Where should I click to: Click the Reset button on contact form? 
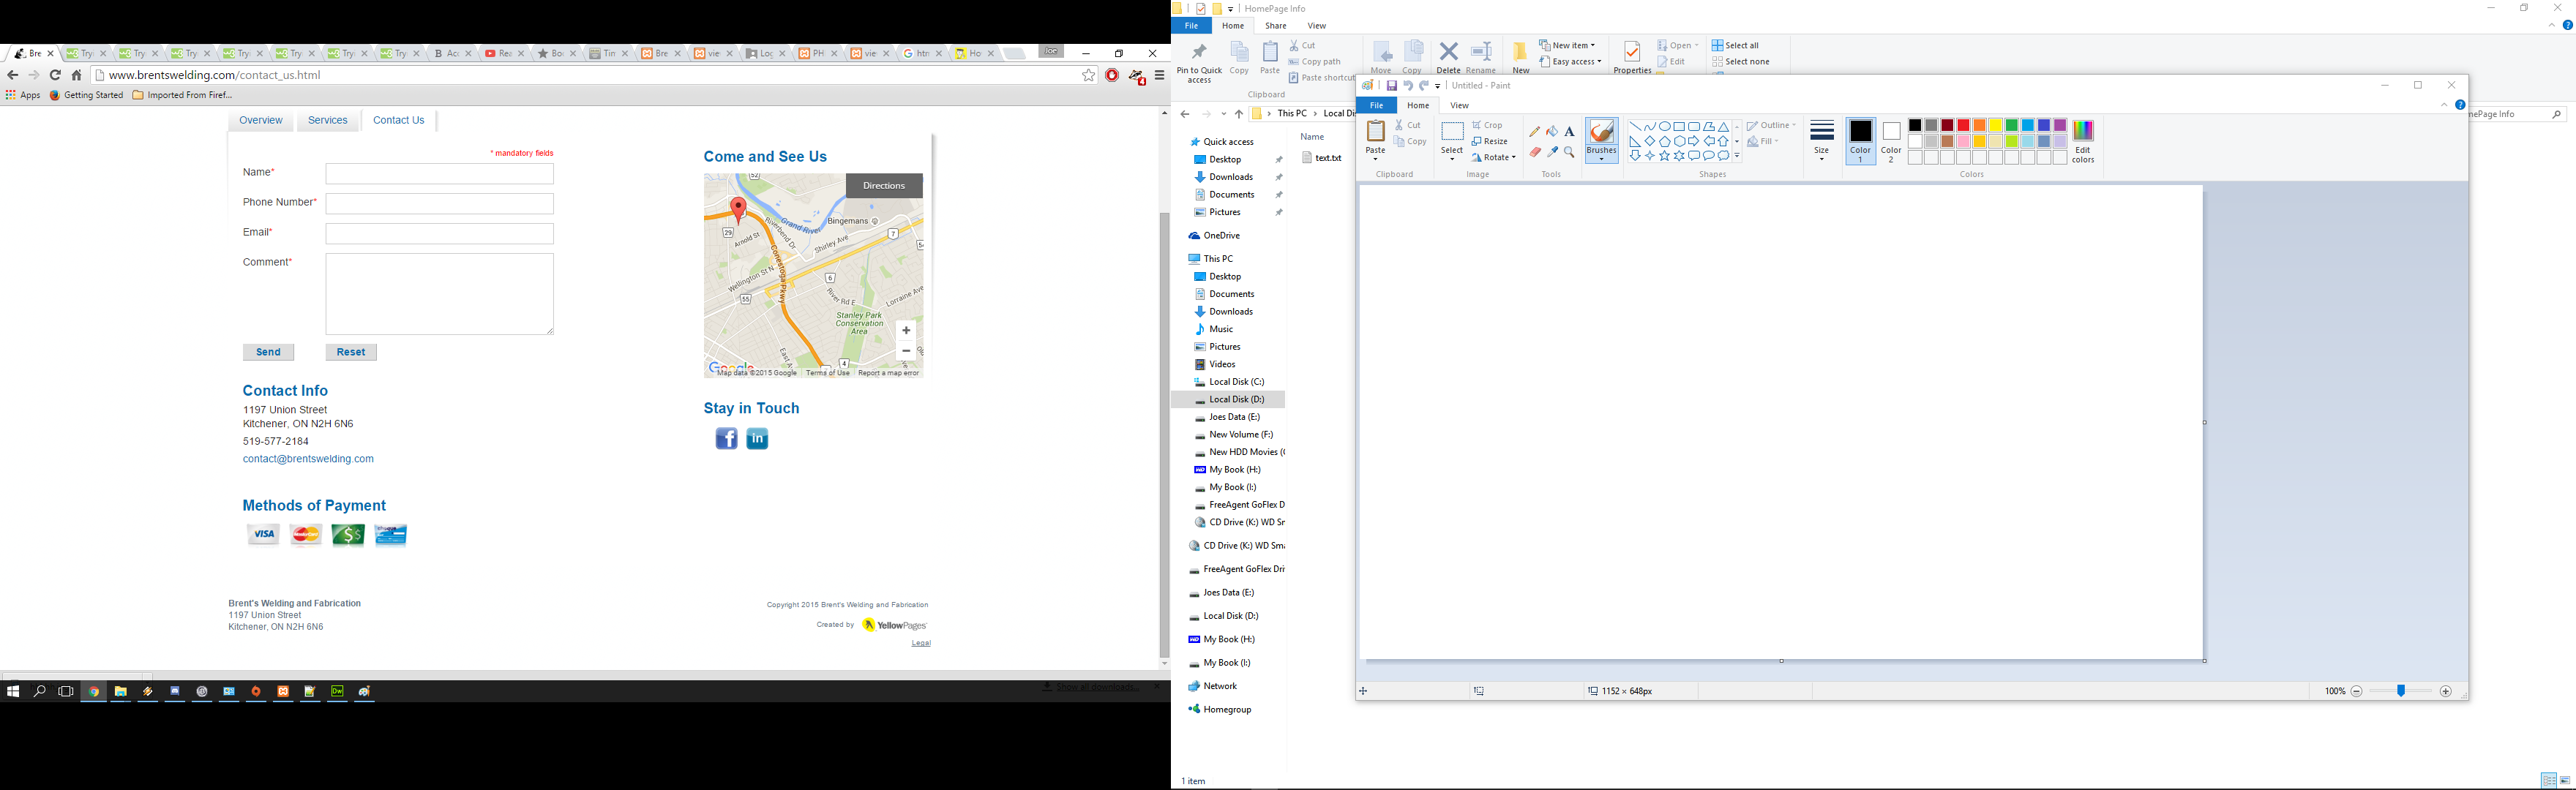click(351, 352)
